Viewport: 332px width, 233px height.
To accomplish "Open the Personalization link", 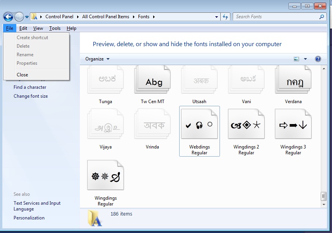I will (29, 218).
